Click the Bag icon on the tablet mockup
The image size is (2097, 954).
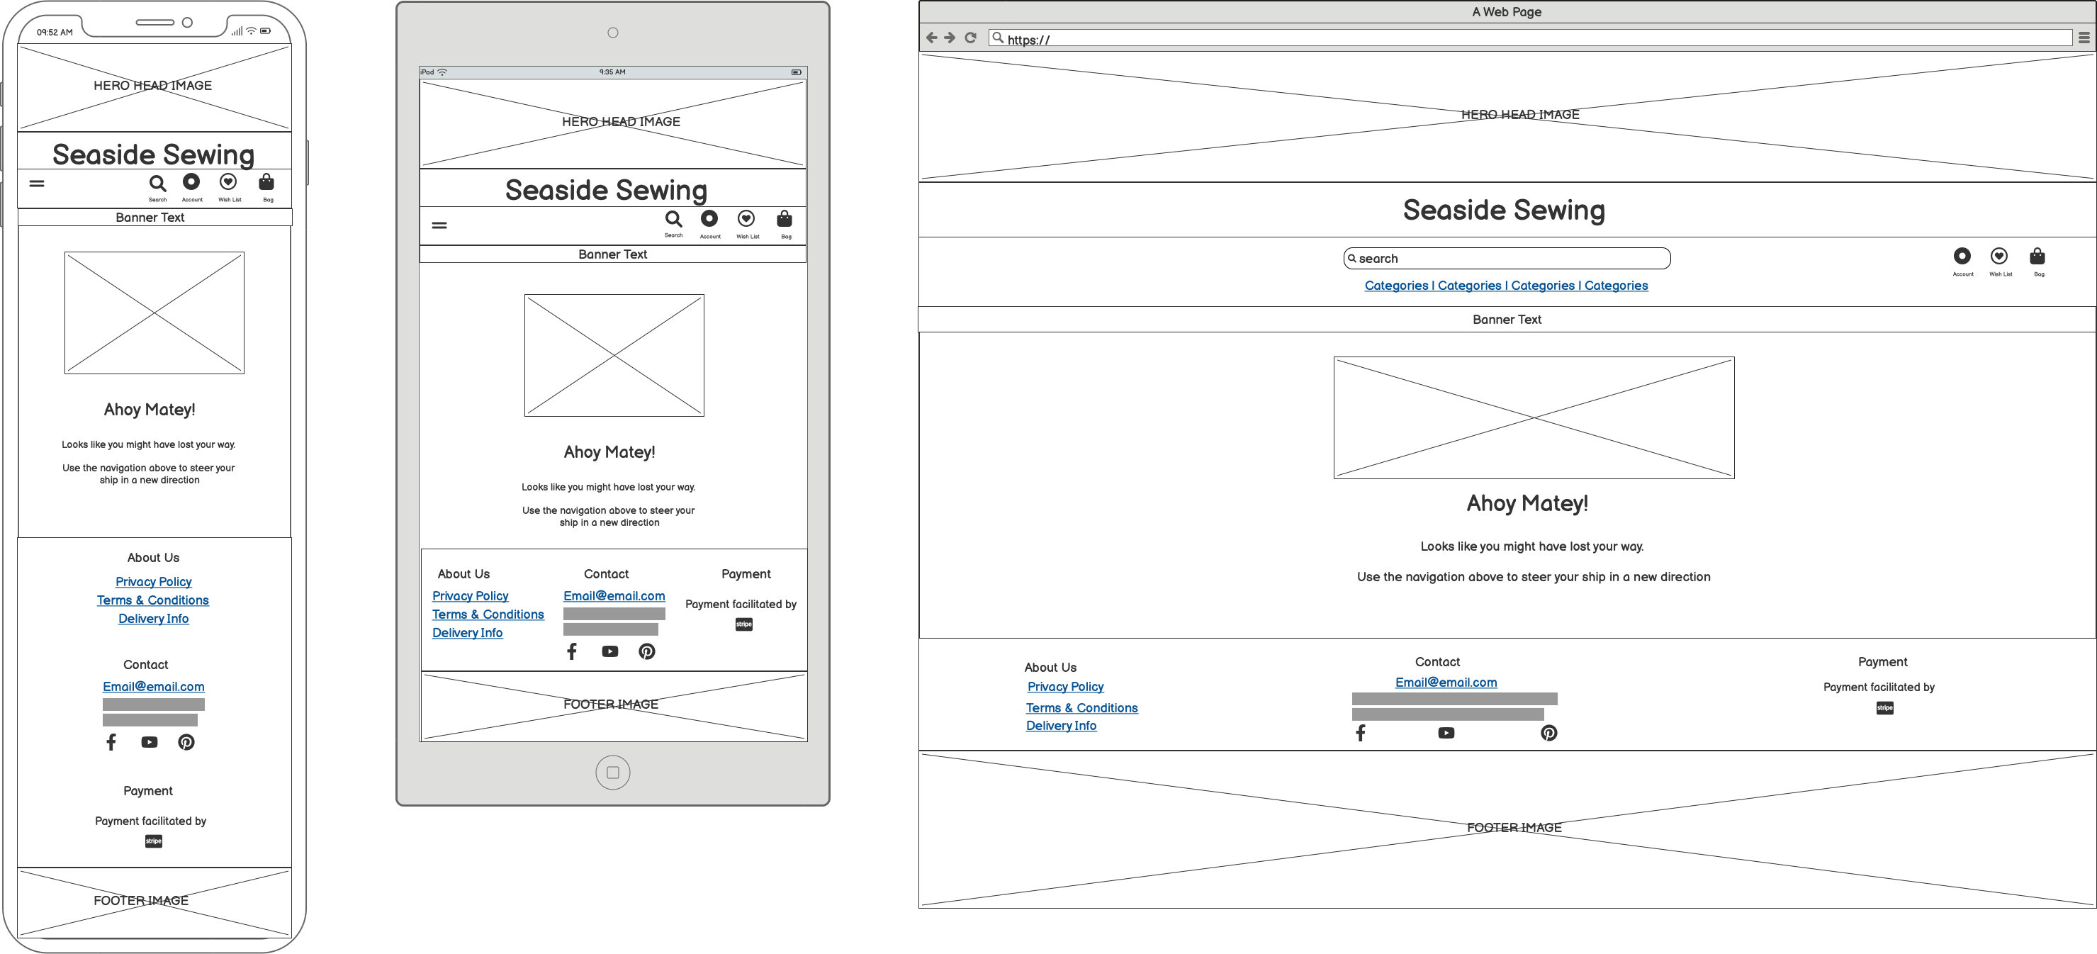pyautogui.click(x=785, y=219)
